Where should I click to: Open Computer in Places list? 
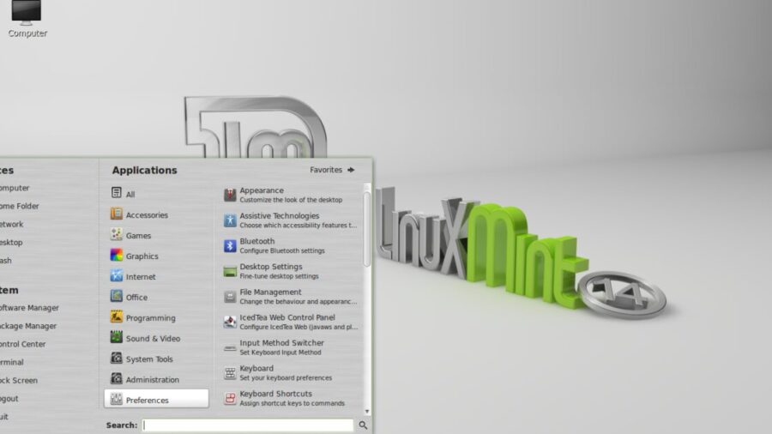15,188
